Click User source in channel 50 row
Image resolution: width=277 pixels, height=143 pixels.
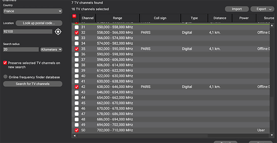point(261,130)
